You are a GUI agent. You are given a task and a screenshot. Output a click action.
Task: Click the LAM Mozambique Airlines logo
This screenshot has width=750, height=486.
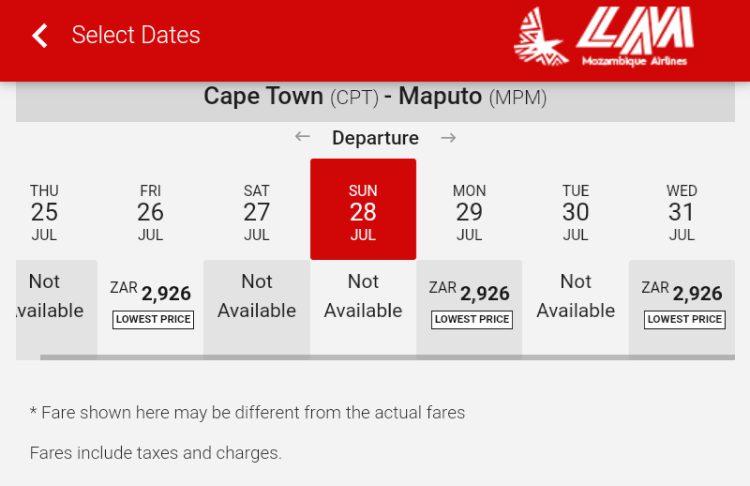point(604,36)
